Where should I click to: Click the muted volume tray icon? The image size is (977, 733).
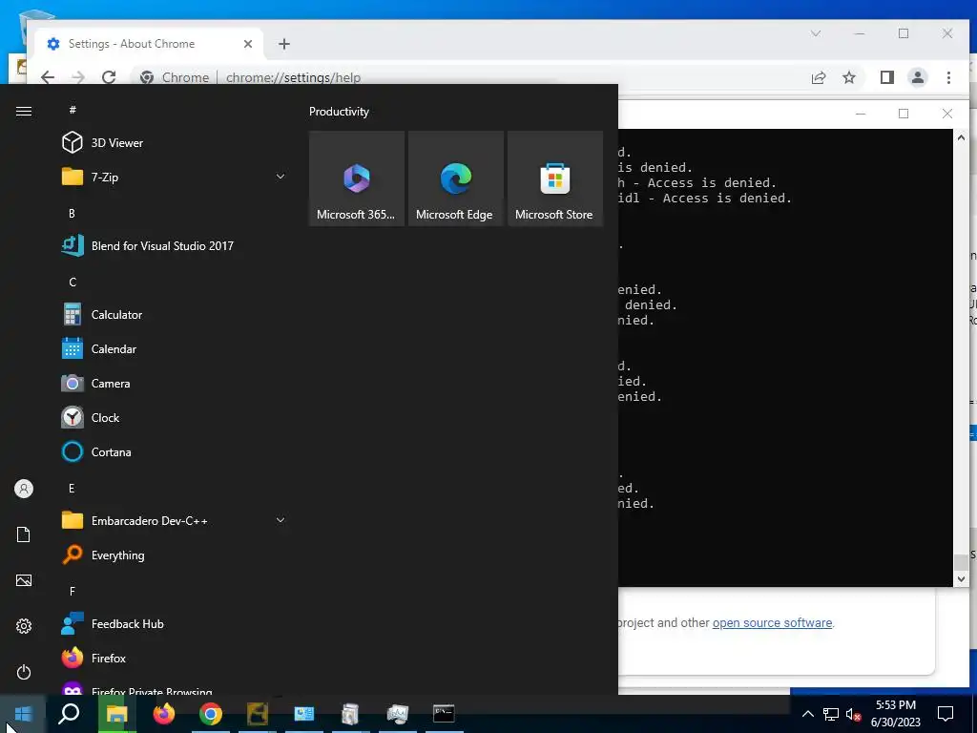point(853,714)
